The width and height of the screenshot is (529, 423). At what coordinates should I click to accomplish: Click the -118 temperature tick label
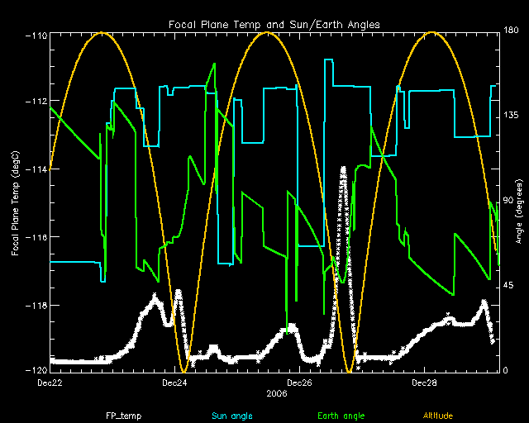pyautogui.click(x=36, y=306)
